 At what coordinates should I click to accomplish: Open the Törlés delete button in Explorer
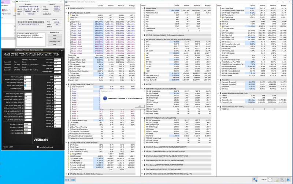[x=5, y=10]
